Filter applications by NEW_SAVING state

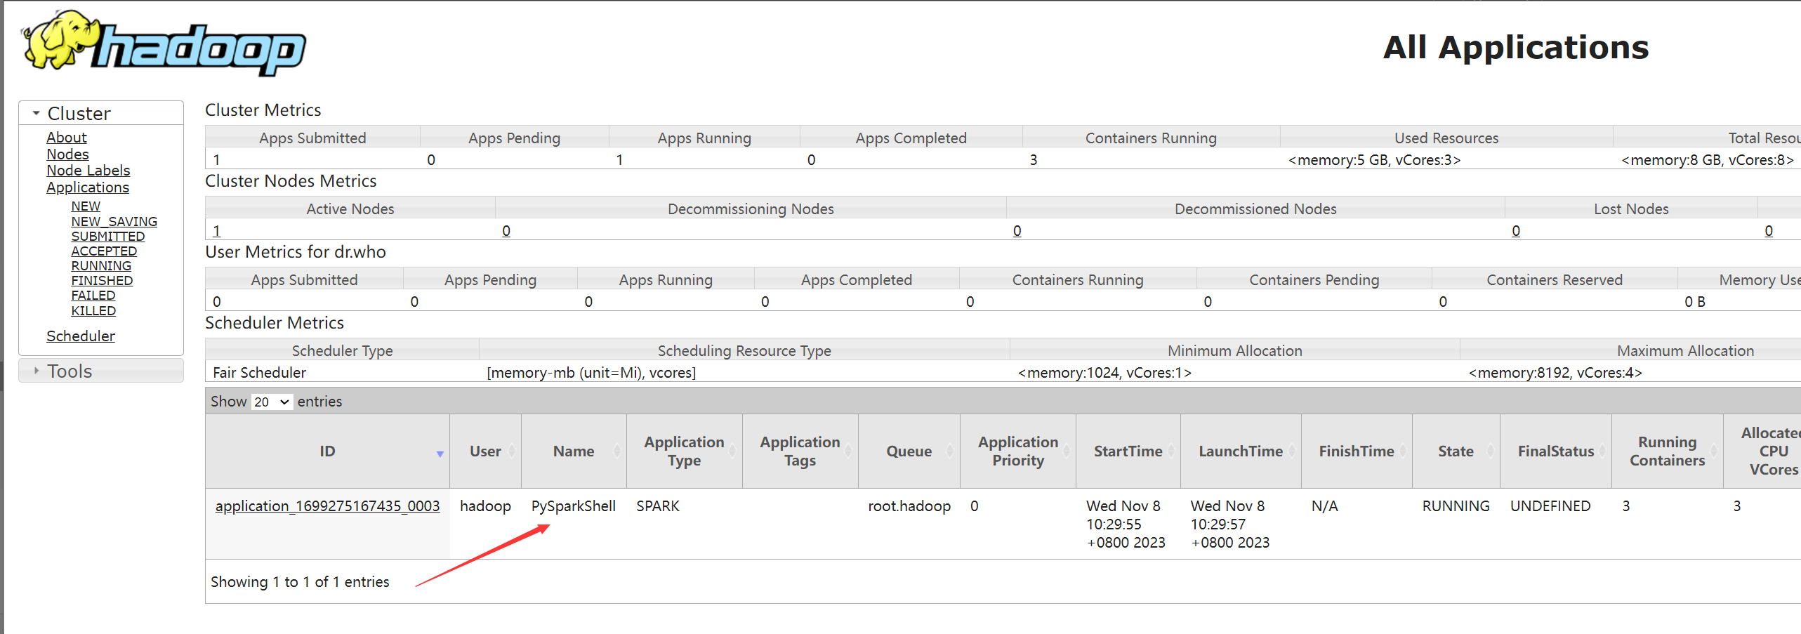pyautogui.click(x=114, y=221)
